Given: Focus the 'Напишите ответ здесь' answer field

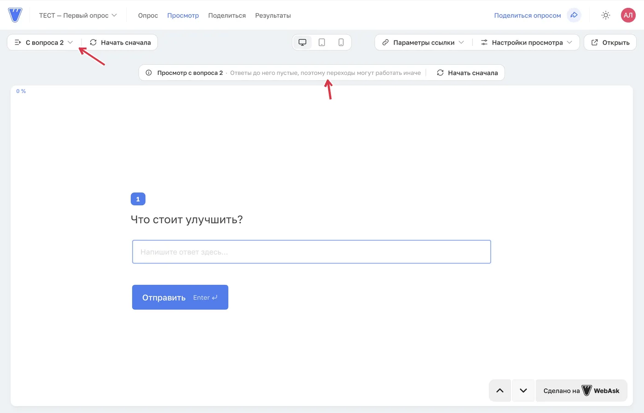Looking at the screenshot, I should (x=312, y=252).
